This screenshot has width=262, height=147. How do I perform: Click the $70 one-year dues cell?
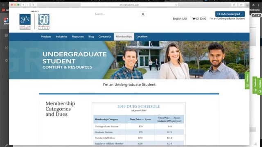(141, 132)
